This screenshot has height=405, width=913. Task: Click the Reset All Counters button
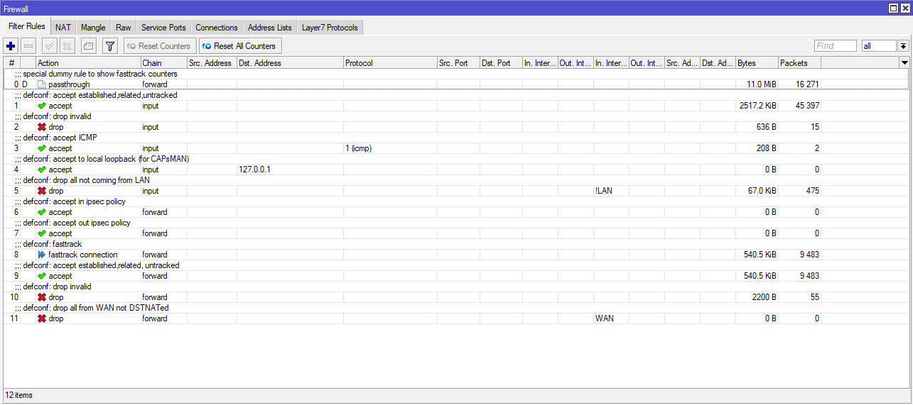tap(239, 46)
